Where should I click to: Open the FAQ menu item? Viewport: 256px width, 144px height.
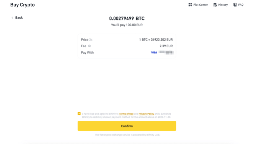[238, 5]
